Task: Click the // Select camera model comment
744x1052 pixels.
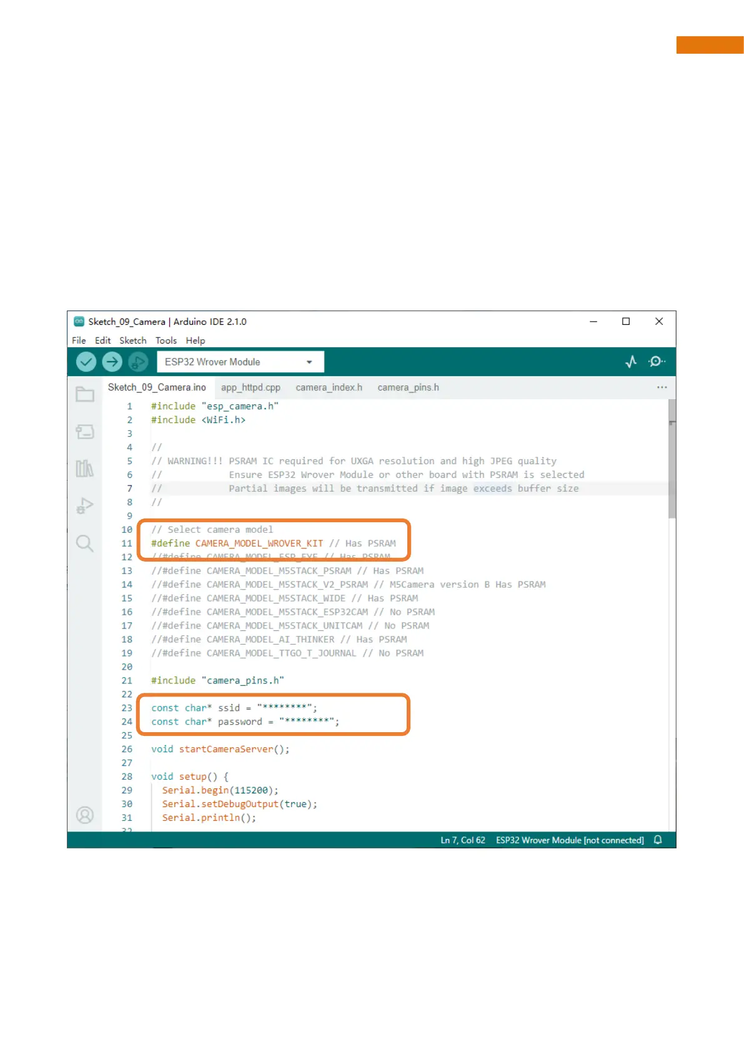Action: coord(212,530)
